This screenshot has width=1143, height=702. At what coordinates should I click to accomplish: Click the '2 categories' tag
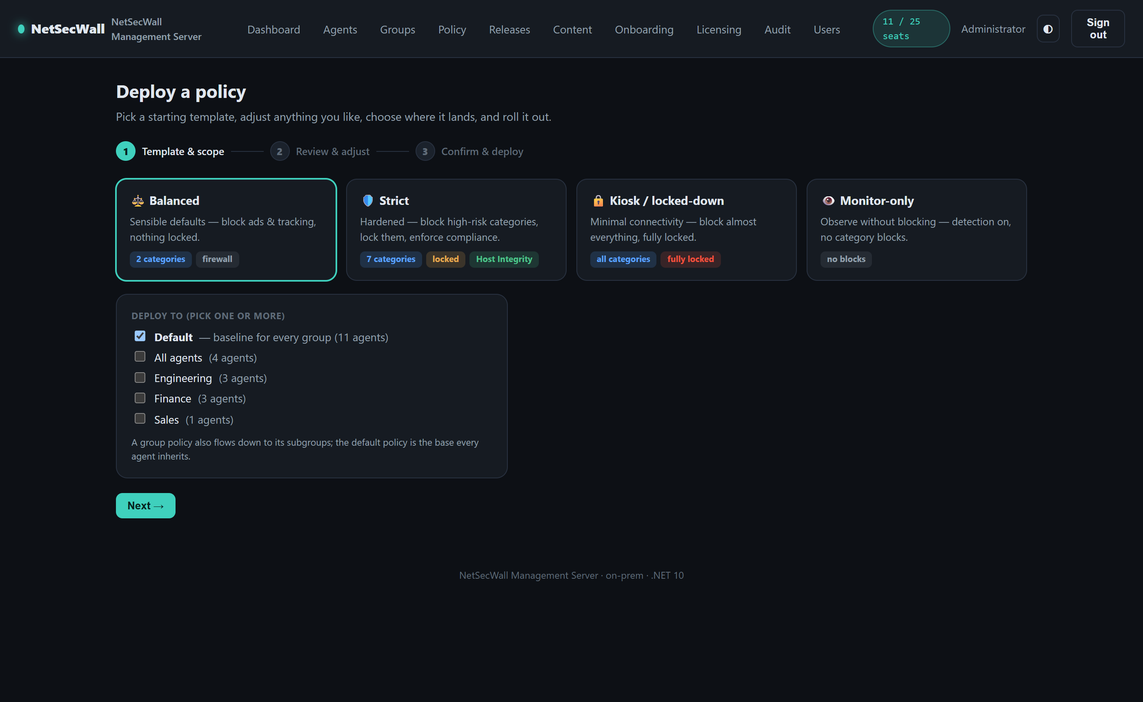[161, 259]
